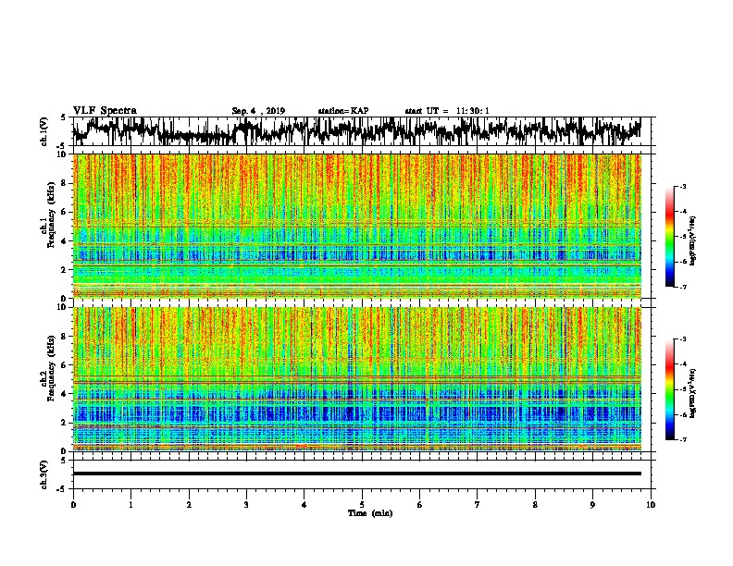The image size is (733, 566).
Task: Click the "-7" value on ch.2 colorbar
Action: pos(683,439)
